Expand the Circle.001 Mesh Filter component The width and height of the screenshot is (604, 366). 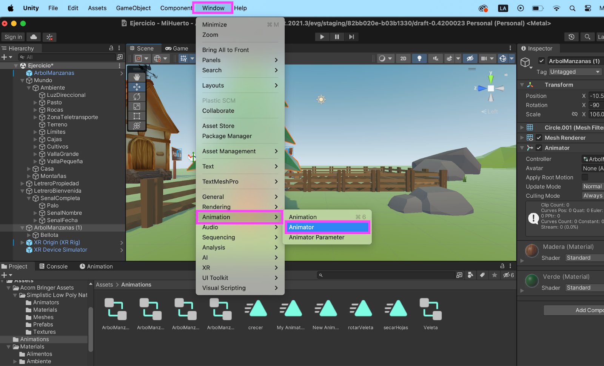click(x=522, y=128)
